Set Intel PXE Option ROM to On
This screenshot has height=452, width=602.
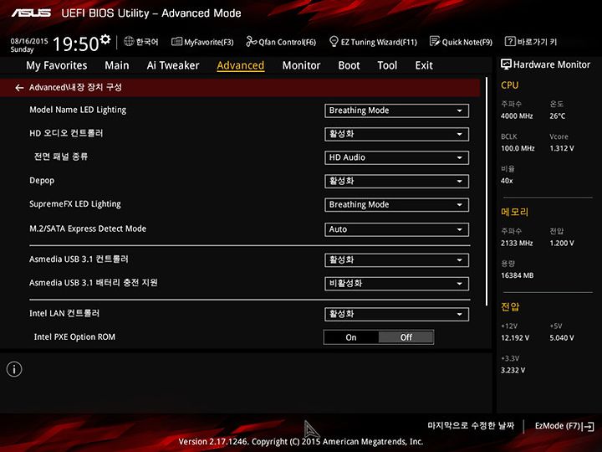[x=351, y=337]
